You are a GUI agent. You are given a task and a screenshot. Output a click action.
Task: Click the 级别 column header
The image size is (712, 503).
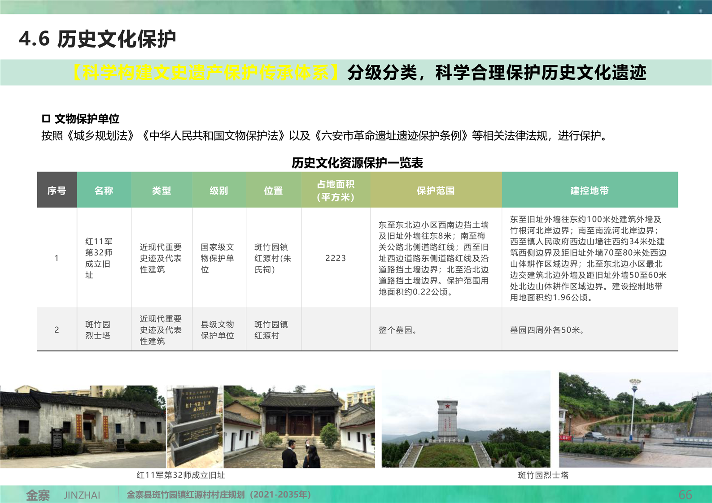(219, 190)
